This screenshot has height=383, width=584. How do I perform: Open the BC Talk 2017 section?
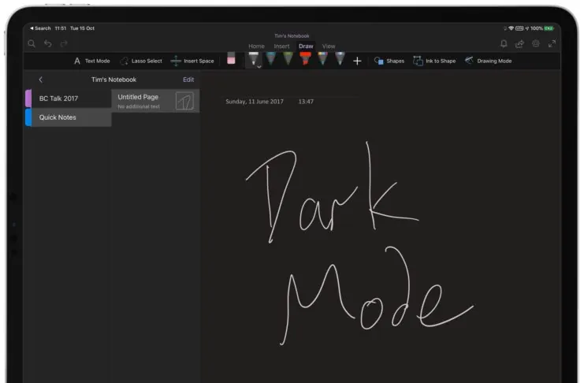69,99
